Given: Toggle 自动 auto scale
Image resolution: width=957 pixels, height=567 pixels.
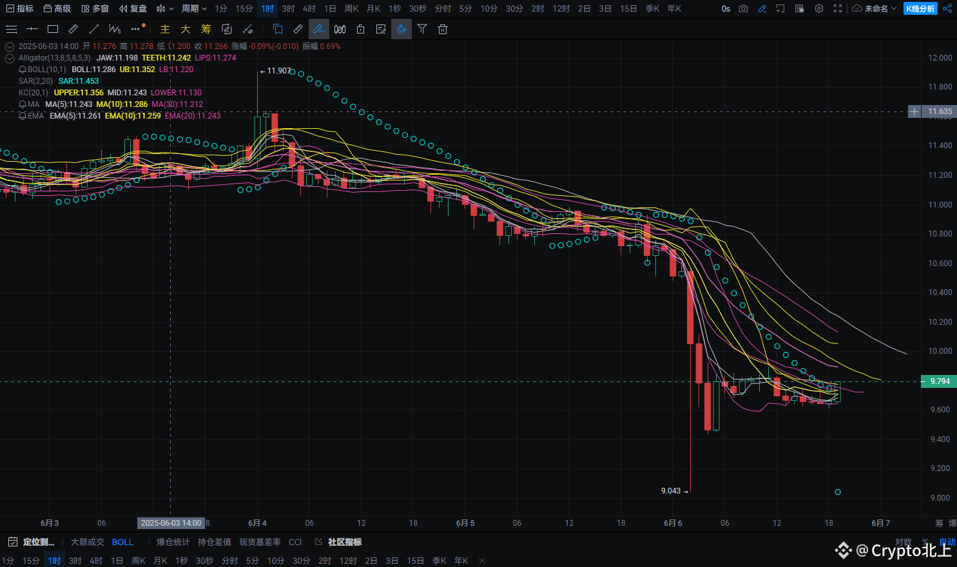Looking at the screenshot, I should (x=947, y=542).
